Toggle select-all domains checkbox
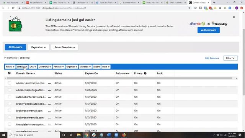 coord(9,73)
